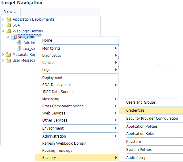Open the View dropdown menu
The image size is (183, 162).
(x=10, y=12)
